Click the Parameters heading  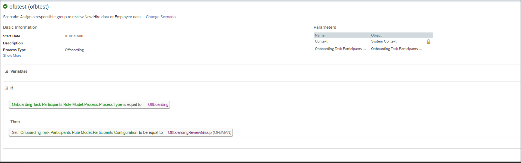pyautogui.click(x=325, y=27)
